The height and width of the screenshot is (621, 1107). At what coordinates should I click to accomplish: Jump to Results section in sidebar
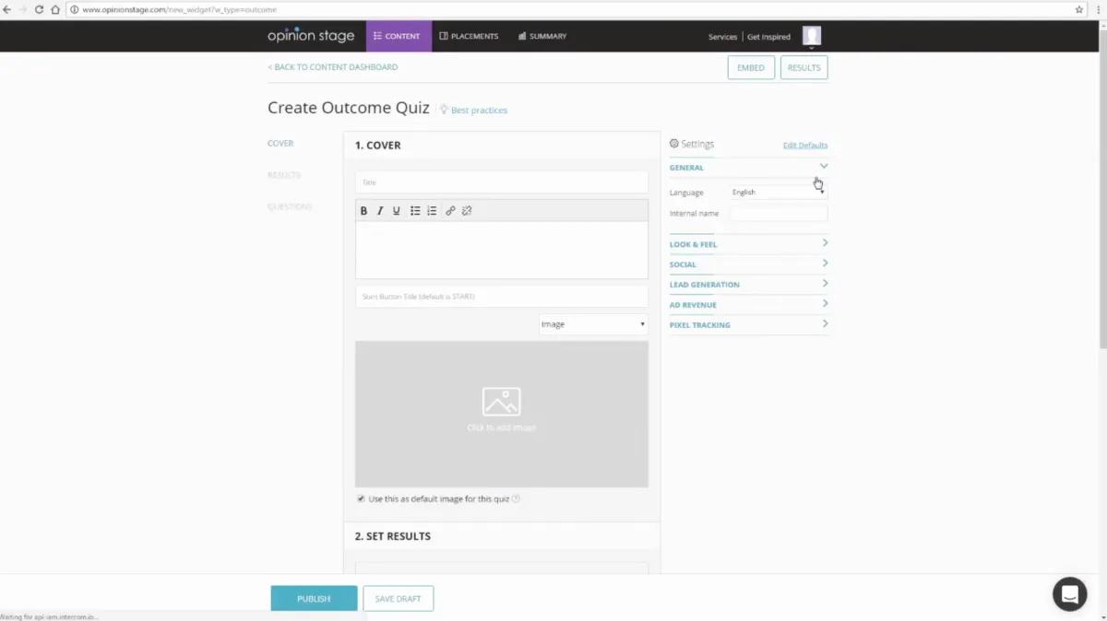click(284, 175)
